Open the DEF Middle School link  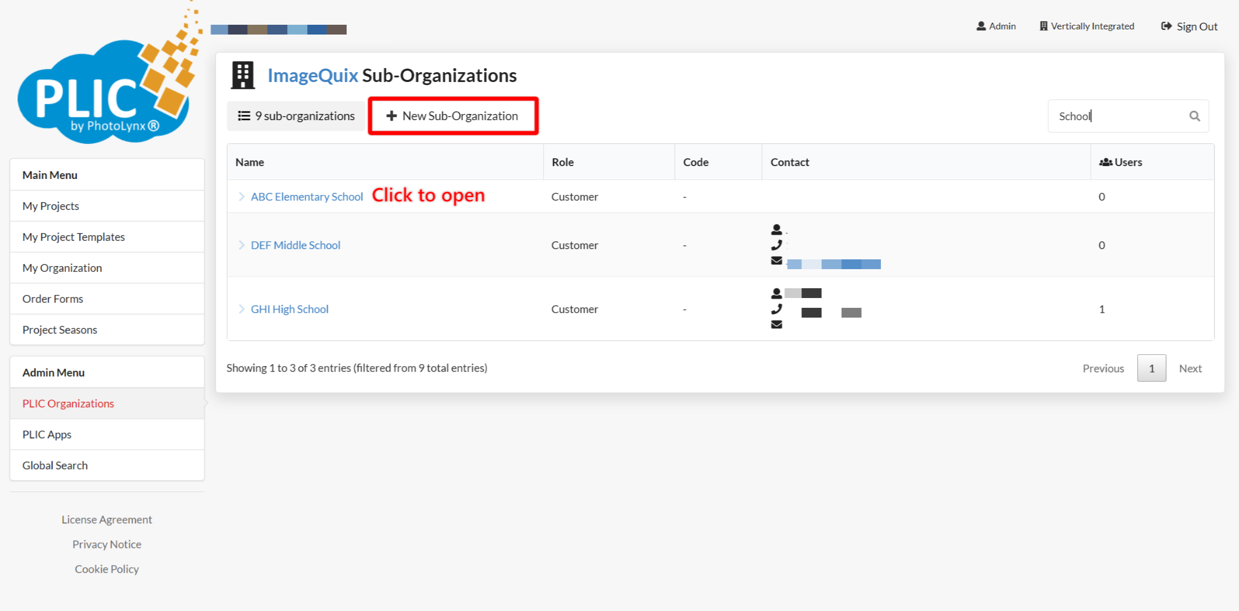coord(295,245)
